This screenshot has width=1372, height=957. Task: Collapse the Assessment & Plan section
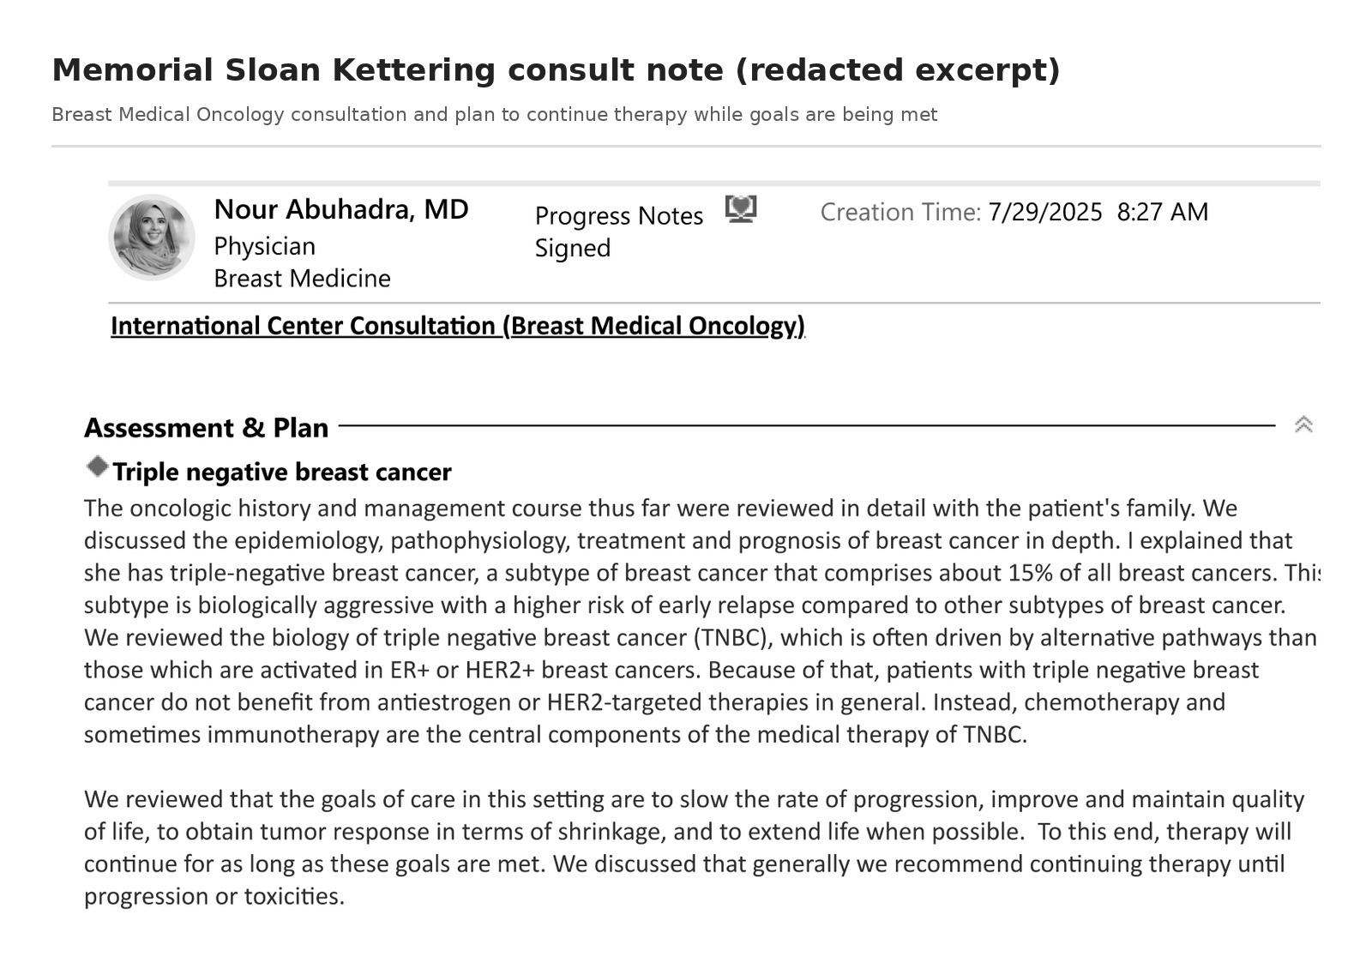(1303, 424)
